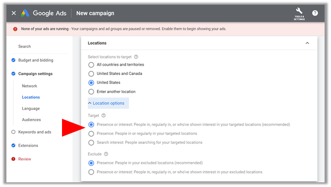Viewport: 331px width, 187px height.
Task: Click the help icon beside Target
Action: pos(103,116)
